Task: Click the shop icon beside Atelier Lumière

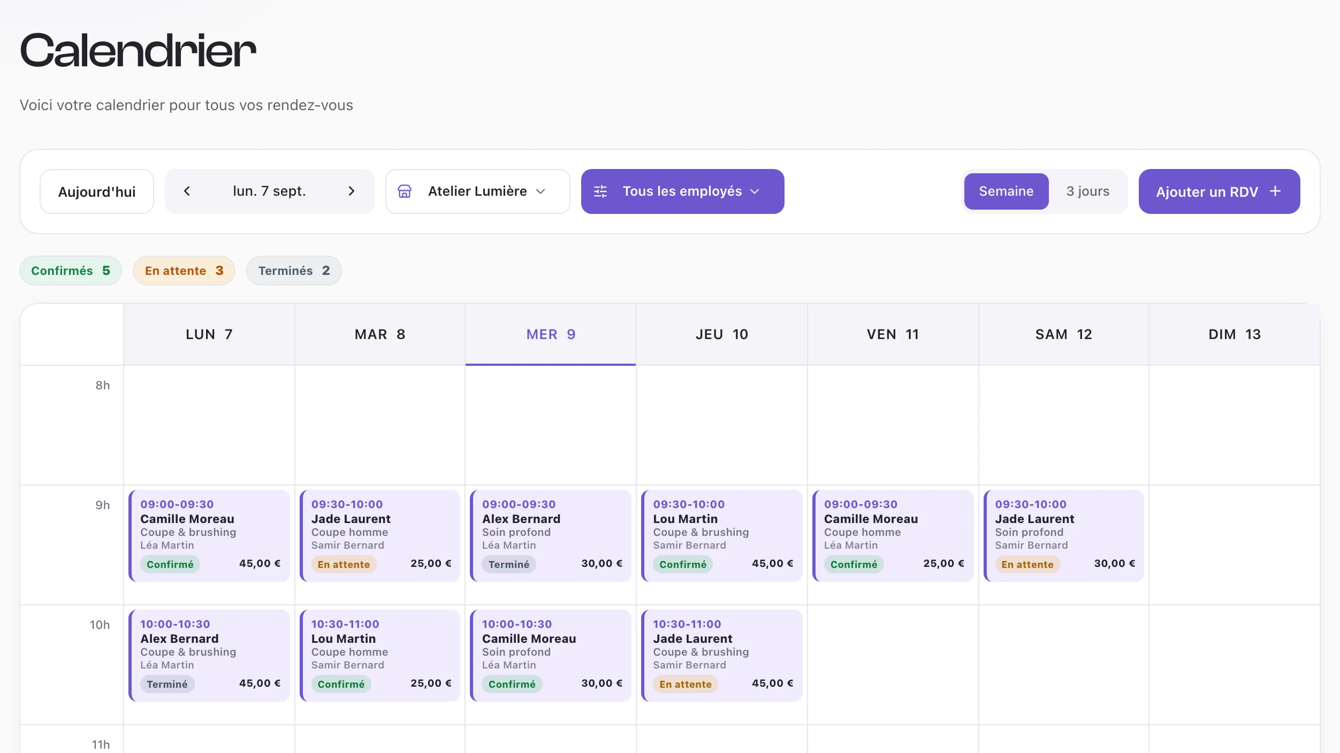Action: [405, 191]
